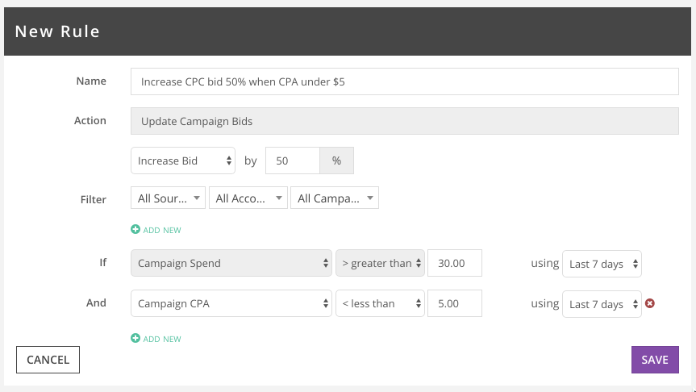
Task: Click the bid percentage value field showing 50
Action: 293,161
